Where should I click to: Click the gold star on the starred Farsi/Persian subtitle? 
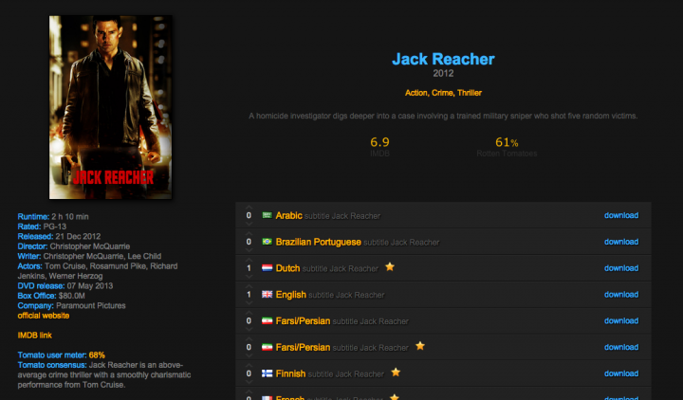(x=420, y=346)
